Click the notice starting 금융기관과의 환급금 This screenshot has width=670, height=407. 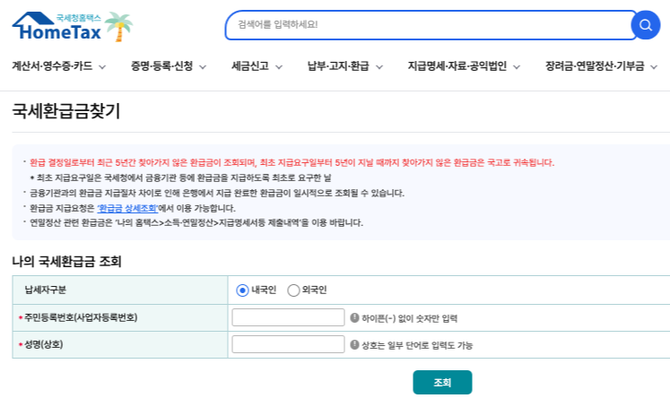point(217,193)
